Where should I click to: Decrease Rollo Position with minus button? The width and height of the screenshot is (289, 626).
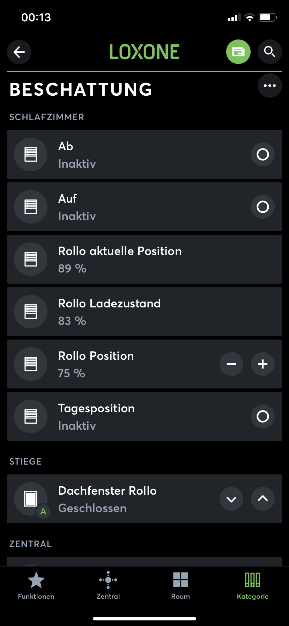(231, 364)
